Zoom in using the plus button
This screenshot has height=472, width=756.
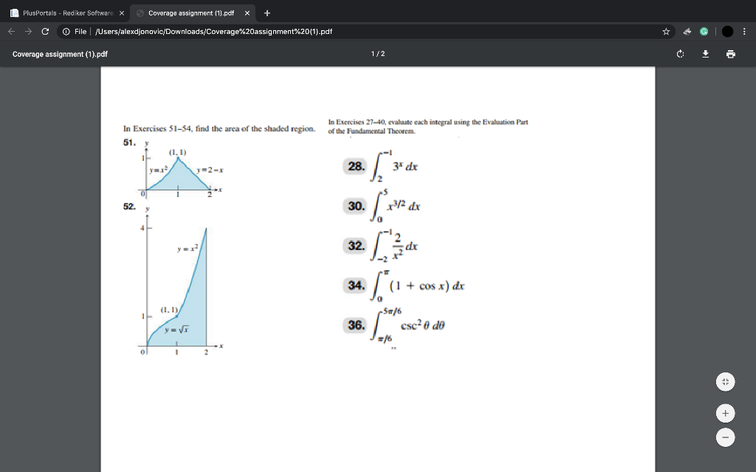point(725,413)
